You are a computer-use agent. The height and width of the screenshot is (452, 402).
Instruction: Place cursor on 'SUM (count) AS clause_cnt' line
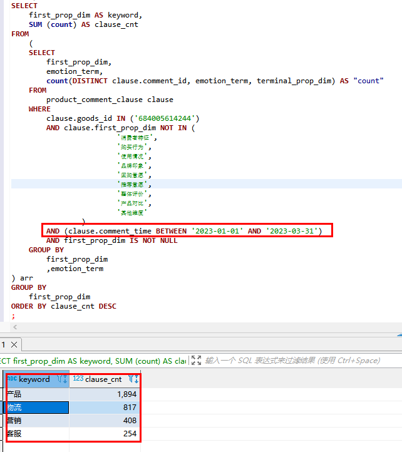point(83,24)
